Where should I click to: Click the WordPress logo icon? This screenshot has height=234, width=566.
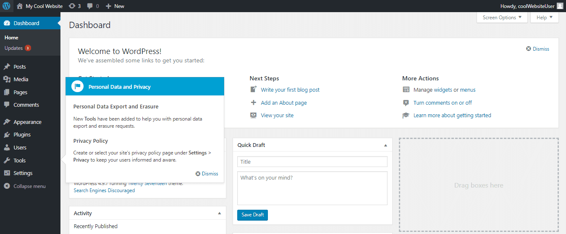pos(6,6)
